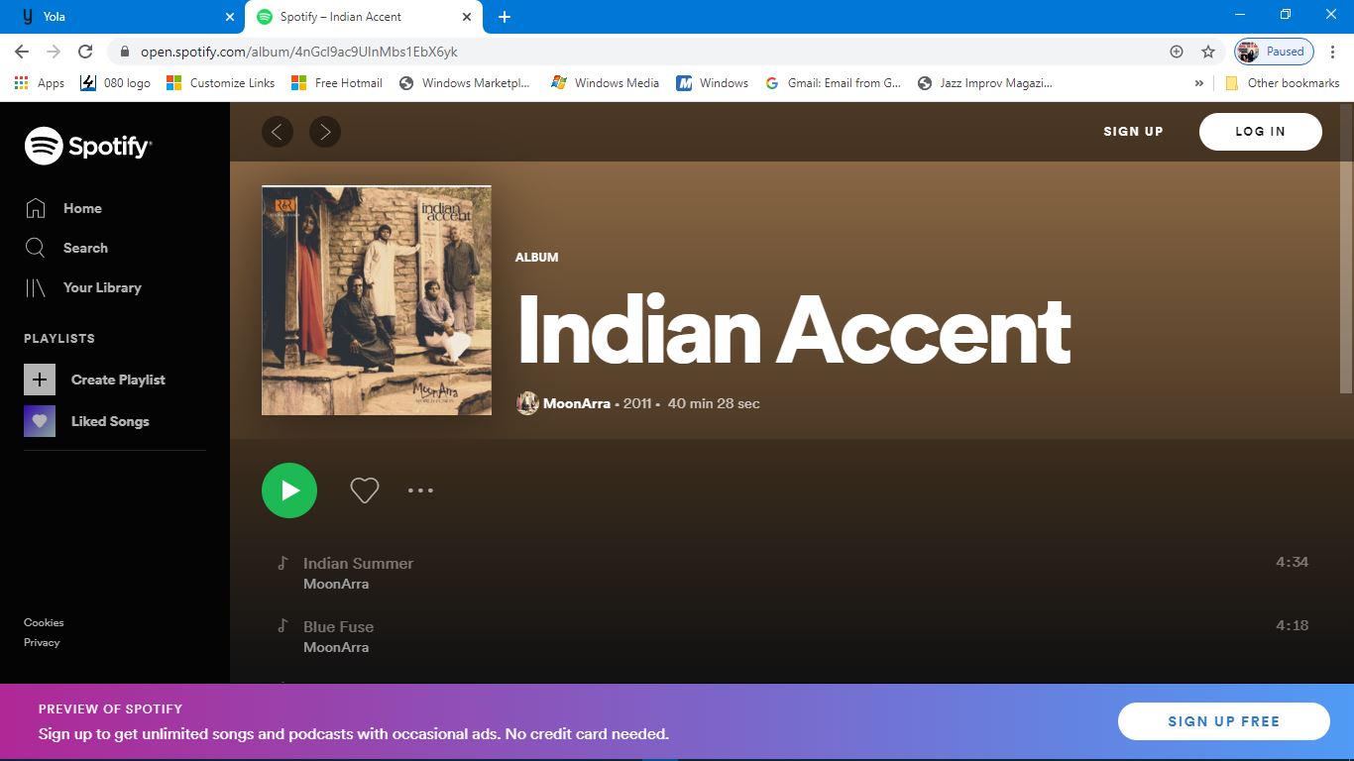Close the Yola tab
Image resolution: width=1354 pixels, height=761 pixels.
tap(230, 17)
